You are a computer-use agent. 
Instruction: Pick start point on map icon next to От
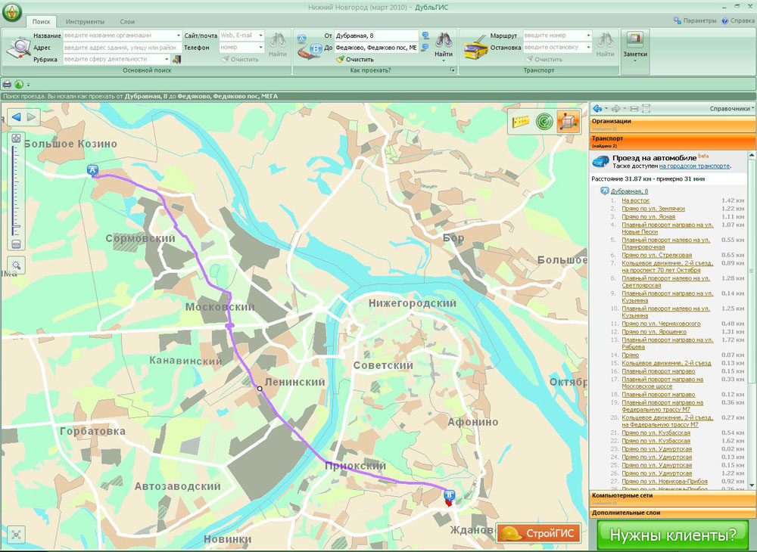[x=425, y=36]
